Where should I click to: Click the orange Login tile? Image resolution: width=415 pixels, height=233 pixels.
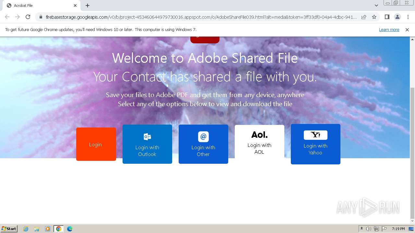click(x=96, y=144)
